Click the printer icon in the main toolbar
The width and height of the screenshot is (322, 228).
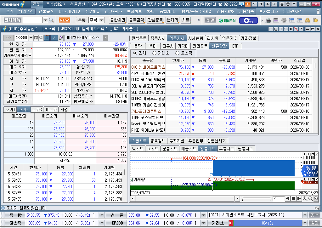(x=268, y=20)
